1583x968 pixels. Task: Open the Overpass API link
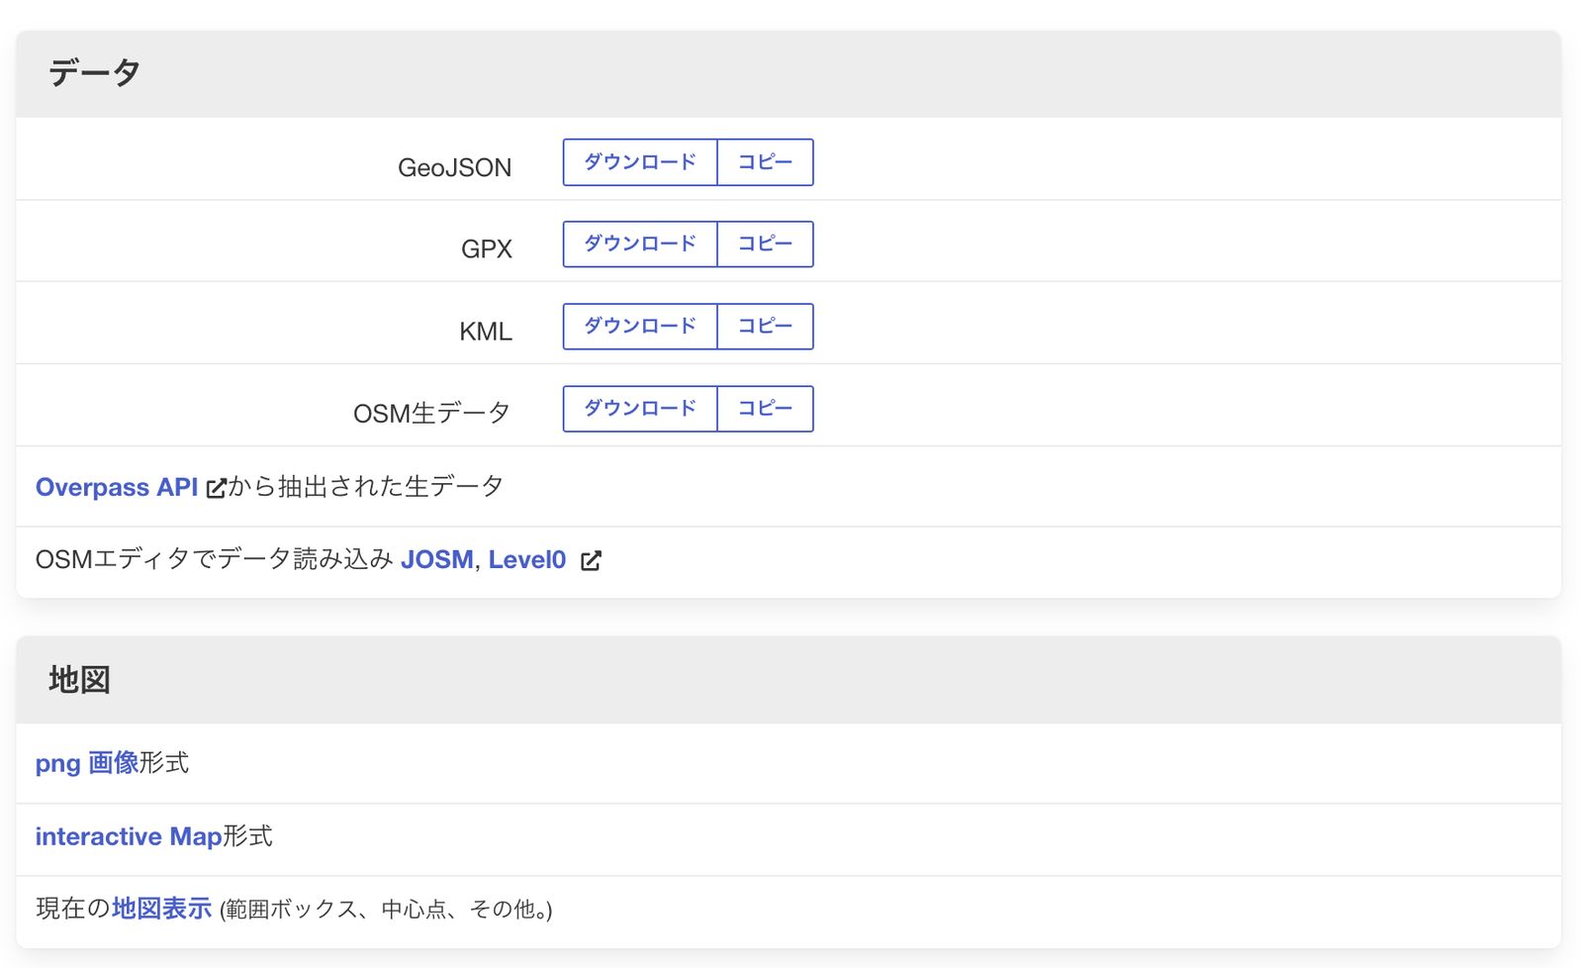pyautogui.click(x=117, y=487)
